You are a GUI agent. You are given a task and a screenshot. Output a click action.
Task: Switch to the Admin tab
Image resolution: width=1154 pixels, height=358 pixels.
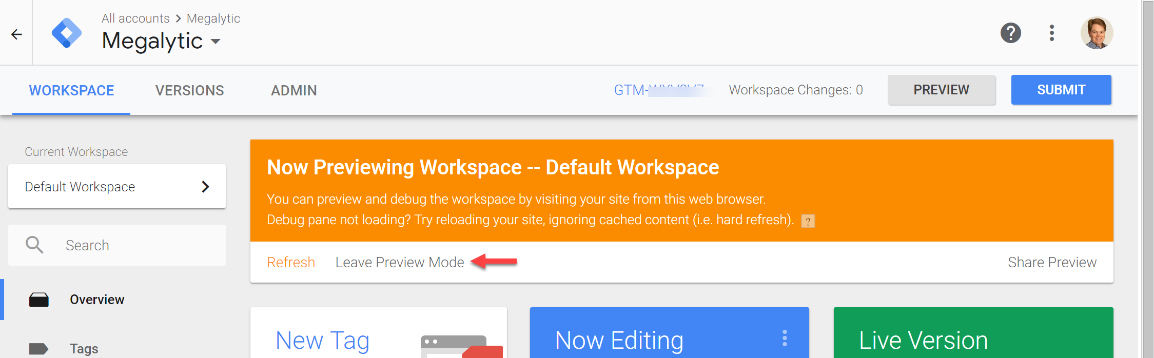[294, 90]
